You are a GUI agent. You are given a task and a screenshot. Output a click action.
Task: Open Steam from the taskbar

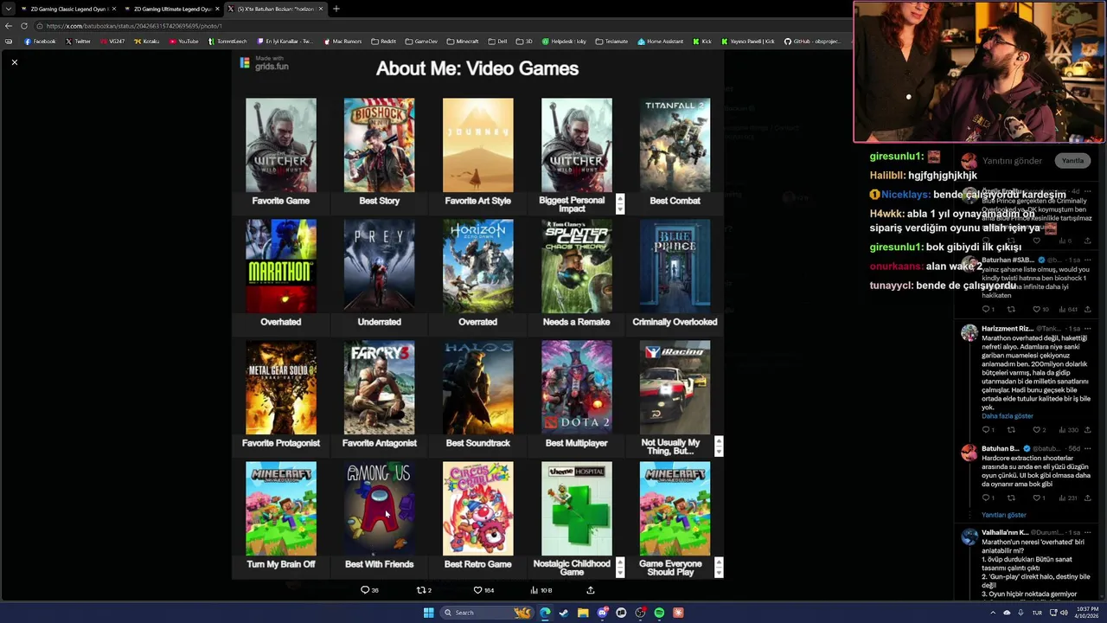point(564,613)
